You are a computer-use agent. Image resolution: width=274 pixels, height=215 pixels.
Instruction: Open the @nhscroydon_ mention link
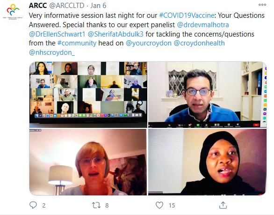pyautogui.click(x=52, y=52)
